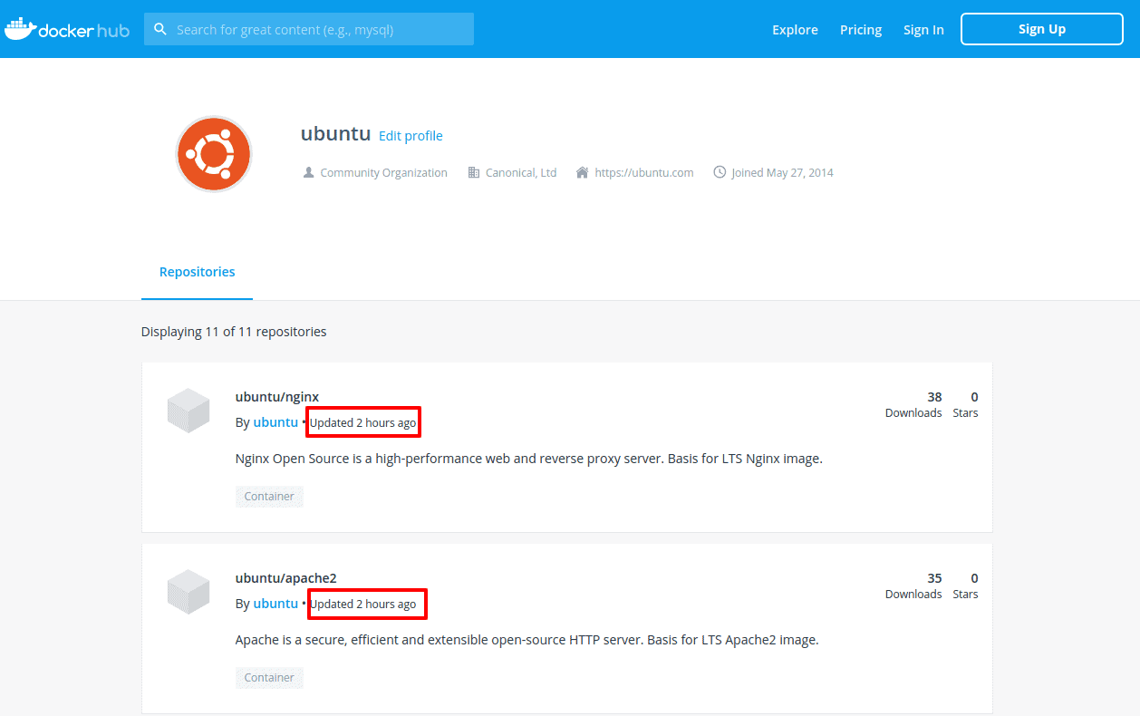
Task: Click the 'Joined May 27, 2014' text
Action: 782,172
